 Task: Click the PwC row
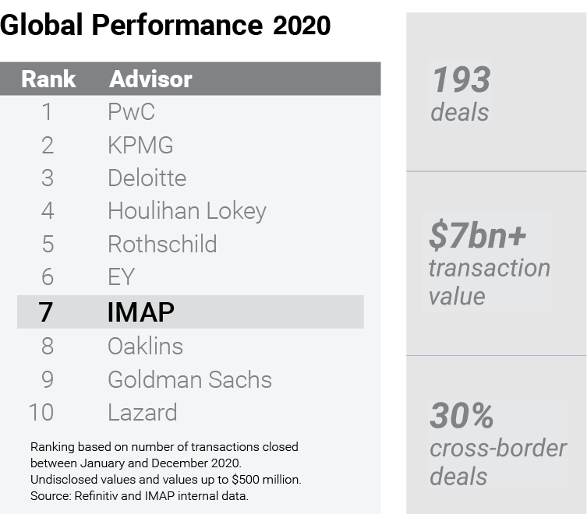pos(190,111)
